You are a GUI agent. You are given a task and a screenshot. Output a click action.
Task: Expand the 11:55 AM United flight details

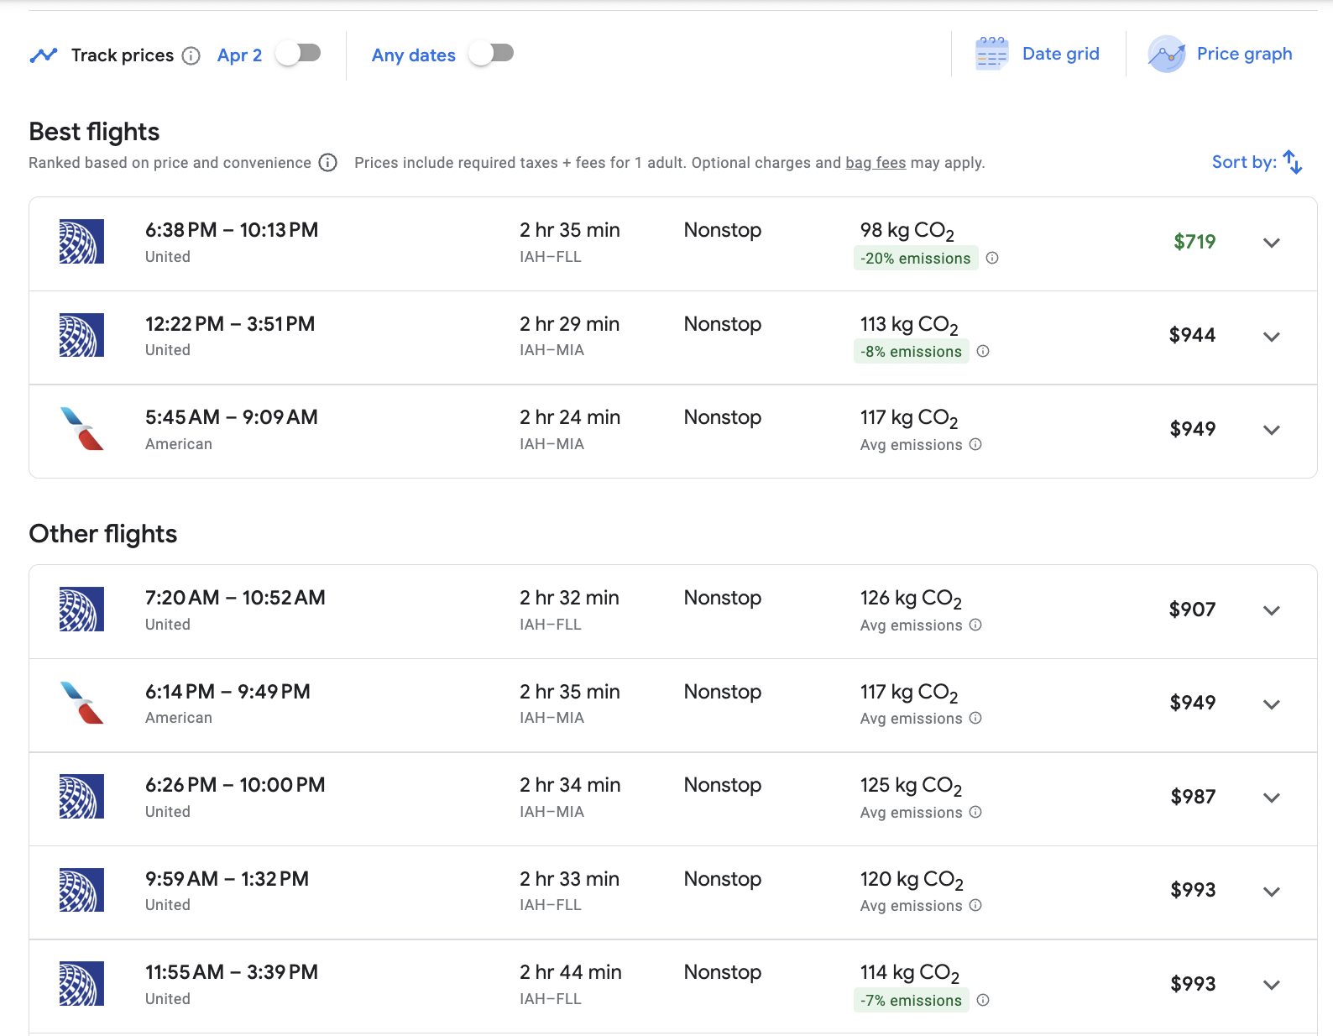[x=1272, y=985]
